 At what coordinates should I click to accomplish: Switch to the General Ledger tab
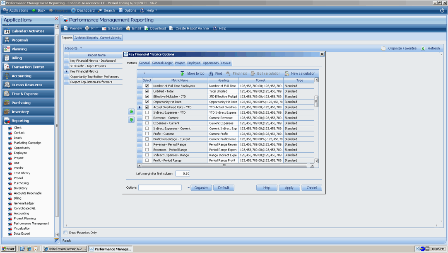[x=162, y=63]
